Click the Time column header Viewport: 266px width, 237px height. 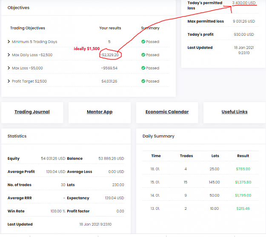(156, 156)
